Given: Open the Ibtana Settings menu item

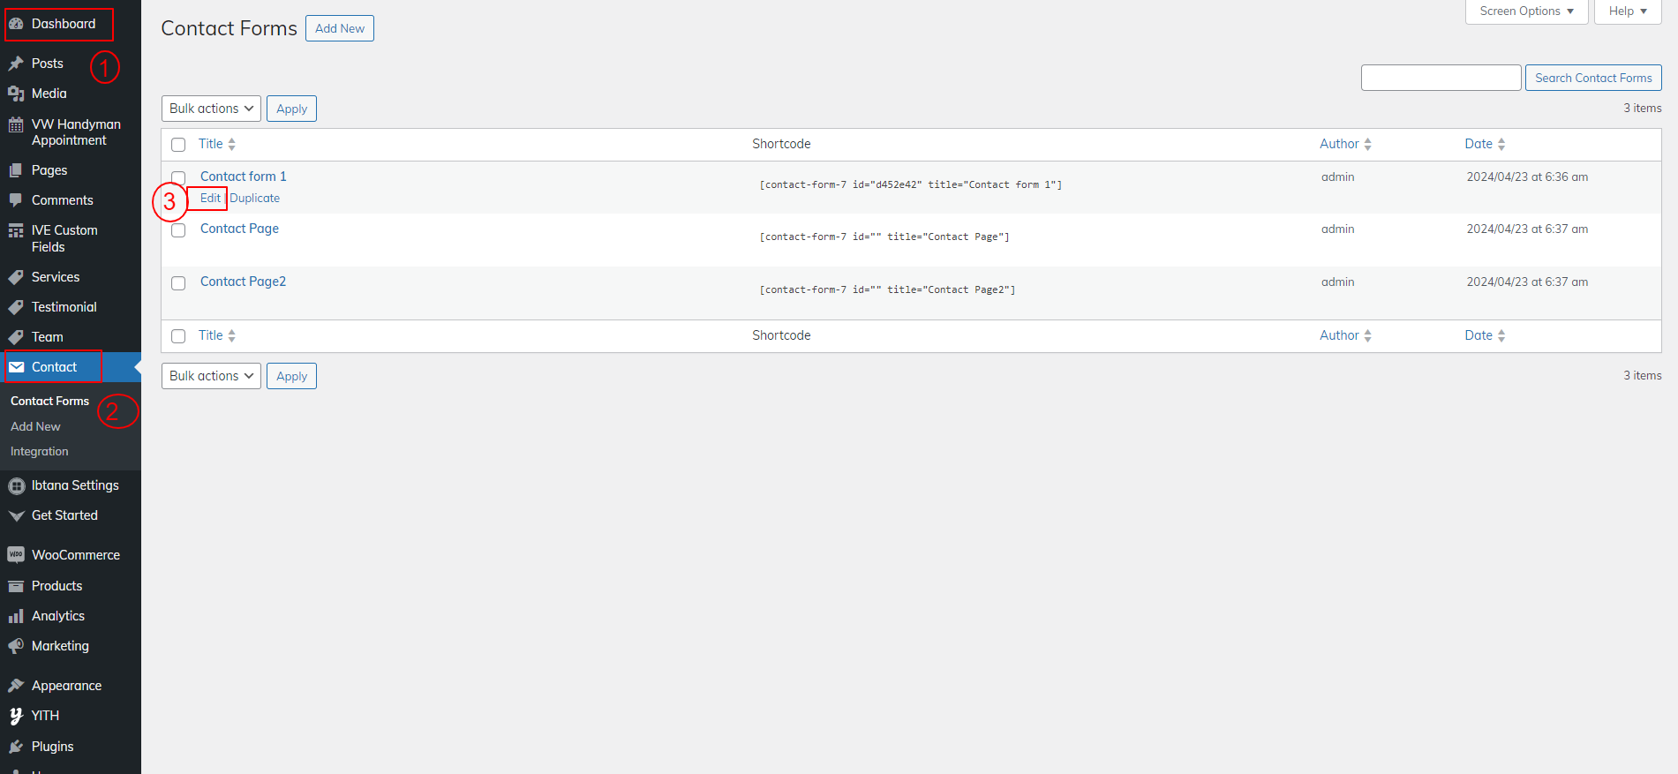Looking at the screenshot, I should pos(75,485).
